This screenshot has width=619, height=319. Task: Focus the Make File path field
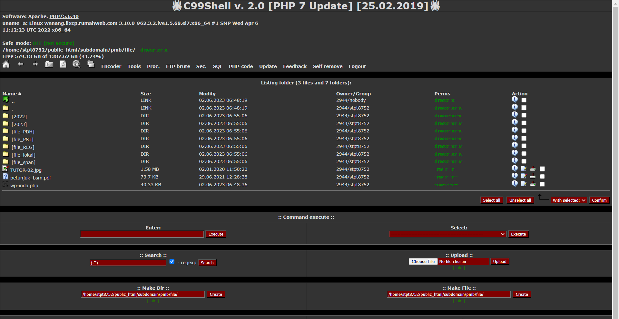click(x=449, y=294)
